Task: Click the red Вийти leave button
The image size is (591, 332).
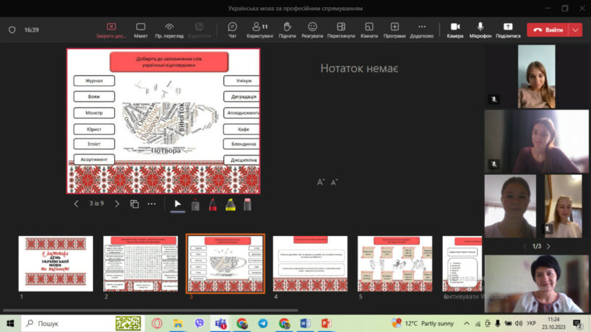Action: pyautogui.click(x=548, y=30)
